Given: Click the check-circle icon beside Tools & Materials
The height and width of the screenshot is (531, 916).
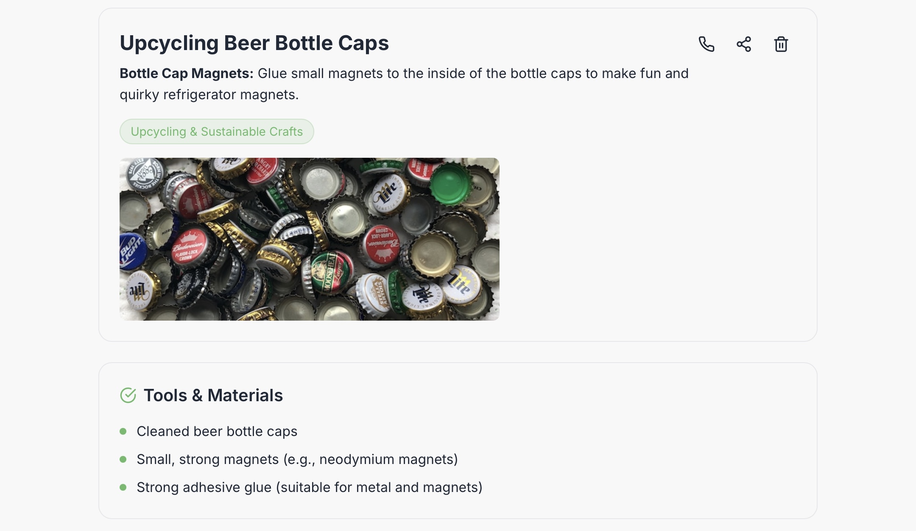Looking at the screenshot, I should (x=128, y=395).
